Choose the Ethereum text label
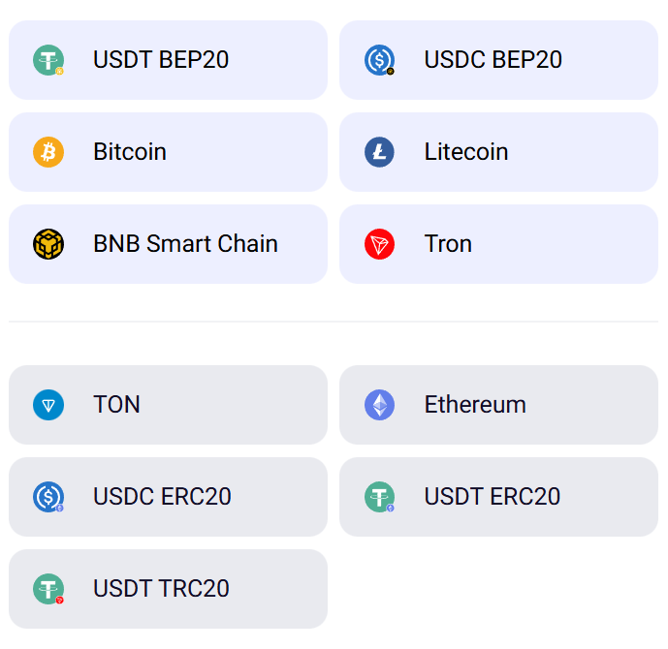668x649 pixels. [475, 405]
